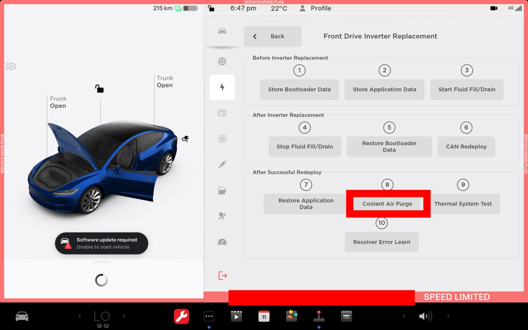This screenshot has height=330, width=528.
Task: Select the battery icon in sidebar
Action: [x=222, y=113]
